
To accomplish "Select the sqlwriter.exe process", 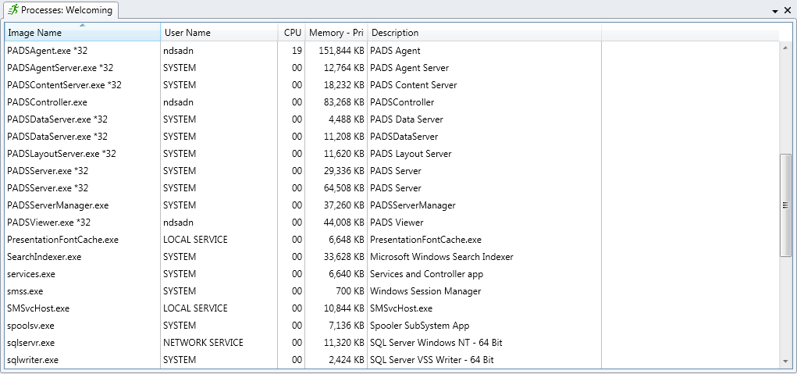I will tap(33, 360).
